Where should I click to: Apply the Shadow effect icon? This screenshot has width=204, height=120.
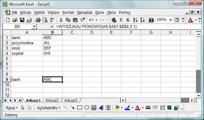pos(169,108)
